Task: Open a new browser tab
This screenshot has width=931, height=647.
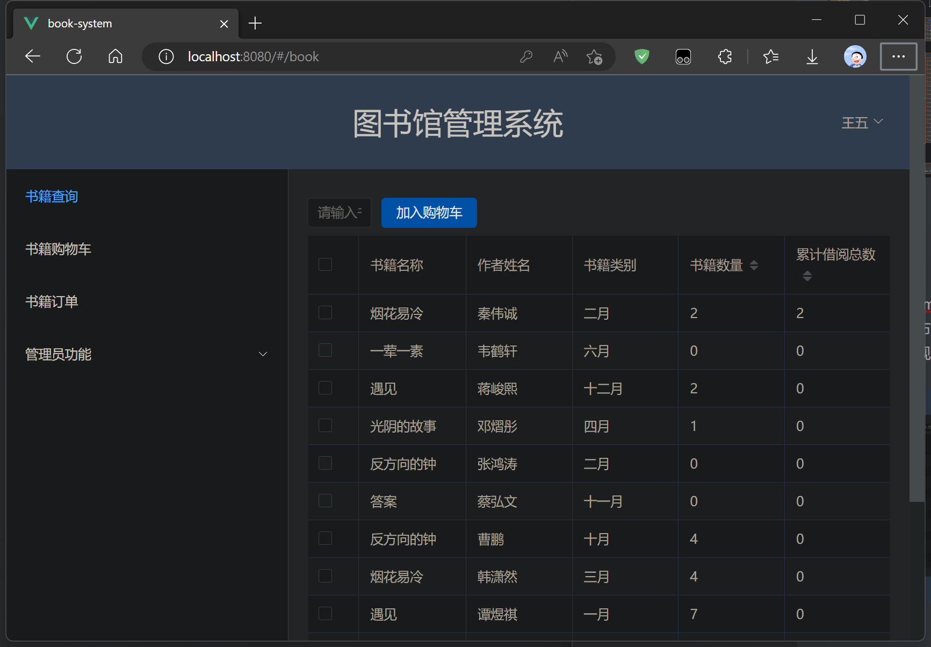Action: point(255,23)
